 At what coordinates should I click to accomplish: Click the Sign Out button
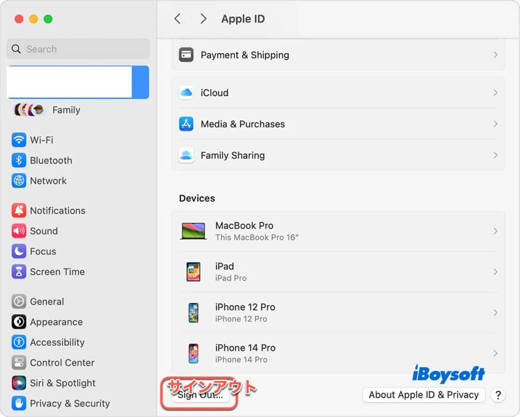click(199, 396)
